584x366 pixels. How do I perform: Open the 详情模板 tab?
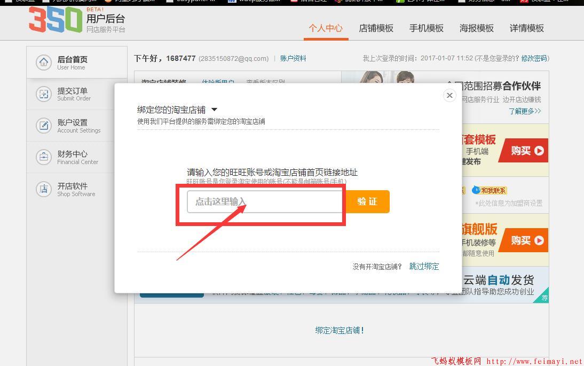tap(527, 28)
